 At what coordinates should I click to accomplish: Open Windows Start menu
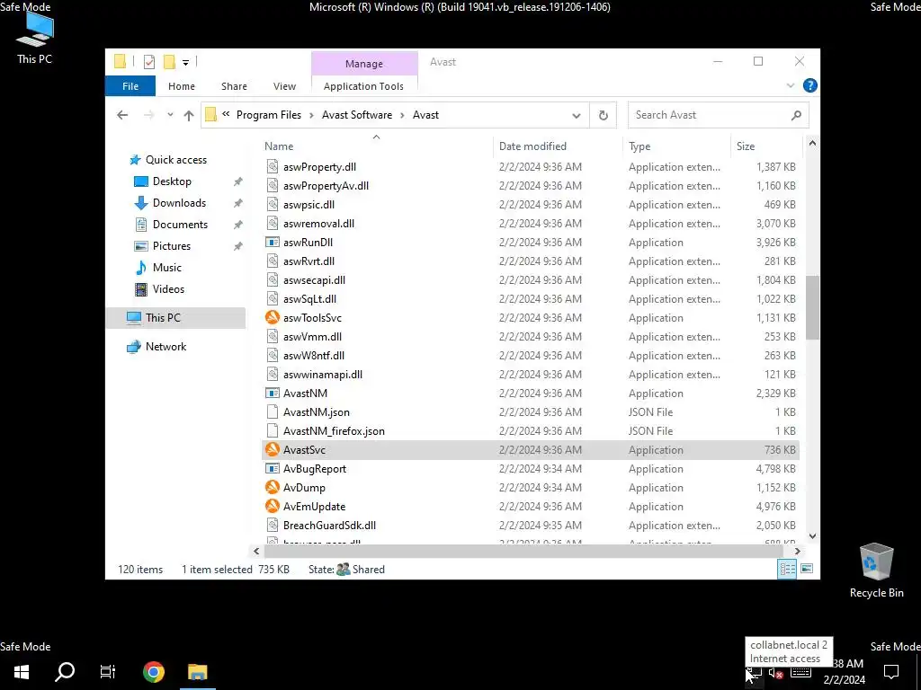coord(22,672)
